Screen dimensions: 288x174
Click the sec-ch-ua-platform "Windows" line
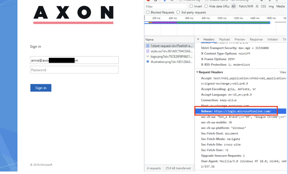coord(223,128)
